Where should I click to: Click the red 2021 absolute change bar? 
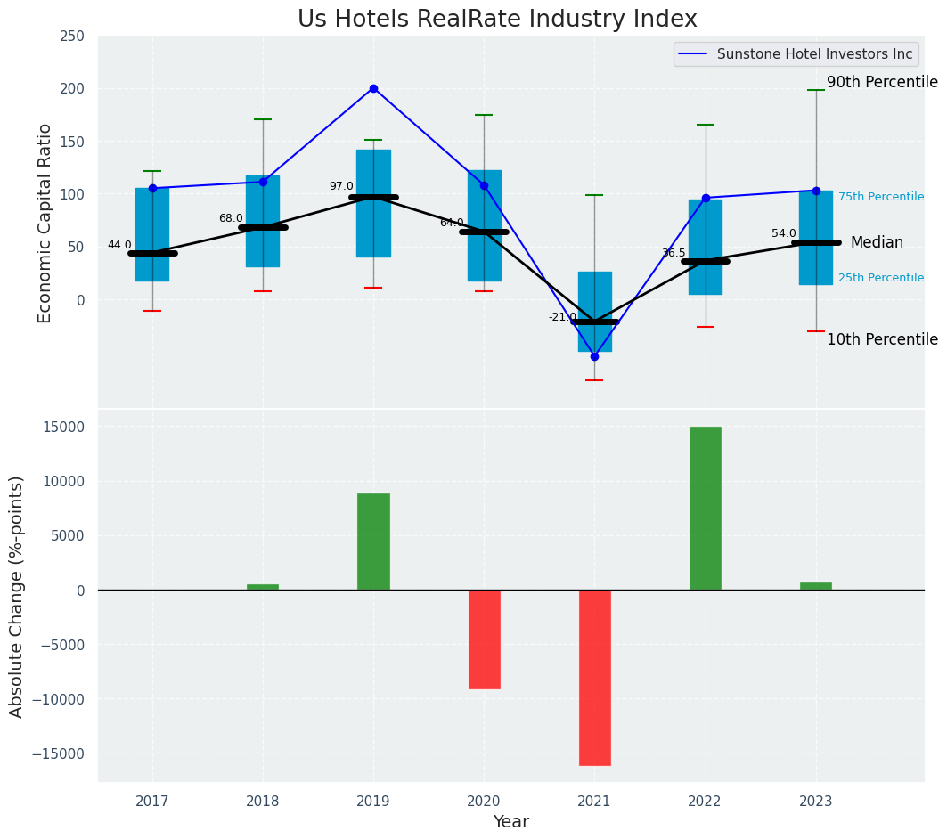594,677
